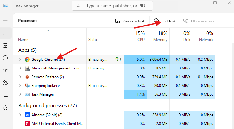Click the Google Chrome efficiency leaf icon
This screenshot has height=129, width=234.
tap(118, 60)
